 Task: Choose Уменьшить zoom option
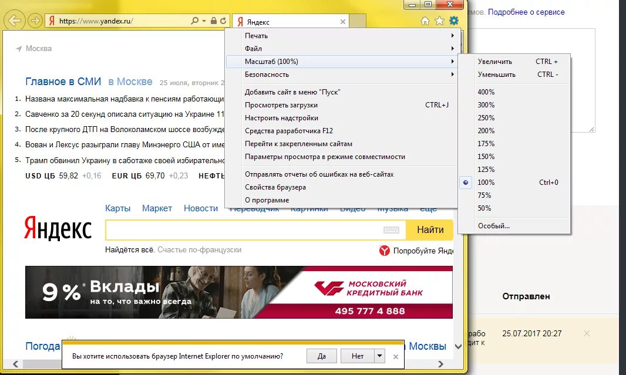click(x=514, y=74)
